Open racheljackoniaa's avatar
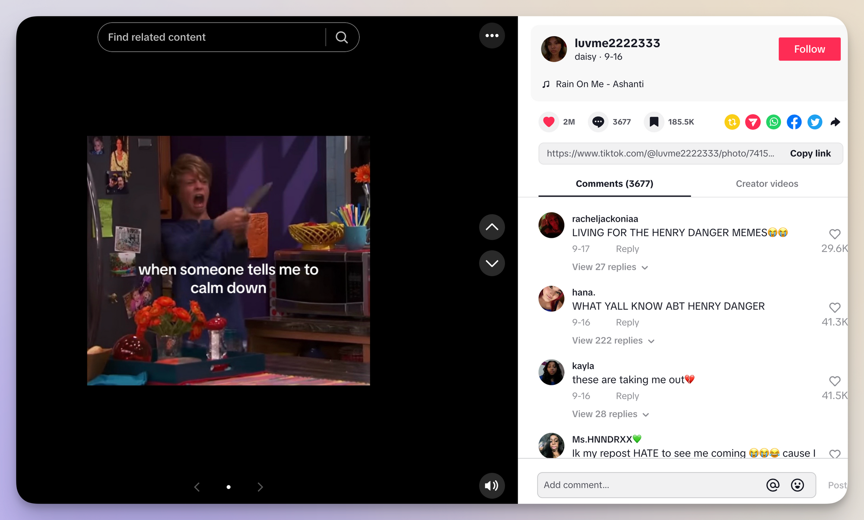This screenshot has height=520, width=864. (x=551, y=225)
